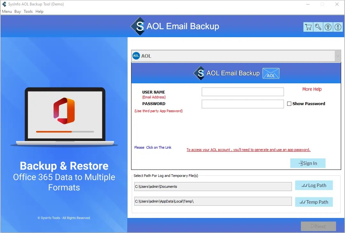Expand the AOL email service dropdown
This screenshot has height=233, width=345.
click(x=338, y=55)
